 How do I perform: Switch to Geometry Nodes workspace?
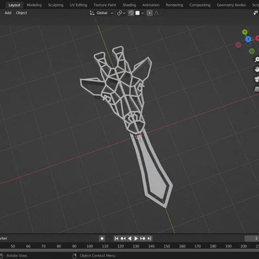click(x=231, y=5)
